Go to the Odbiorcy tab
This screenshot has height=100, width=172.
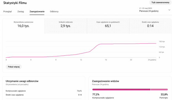coord(54,11)
